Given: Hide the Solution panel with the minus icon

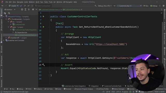Looking at the screenshot, I should coord(36,10).
